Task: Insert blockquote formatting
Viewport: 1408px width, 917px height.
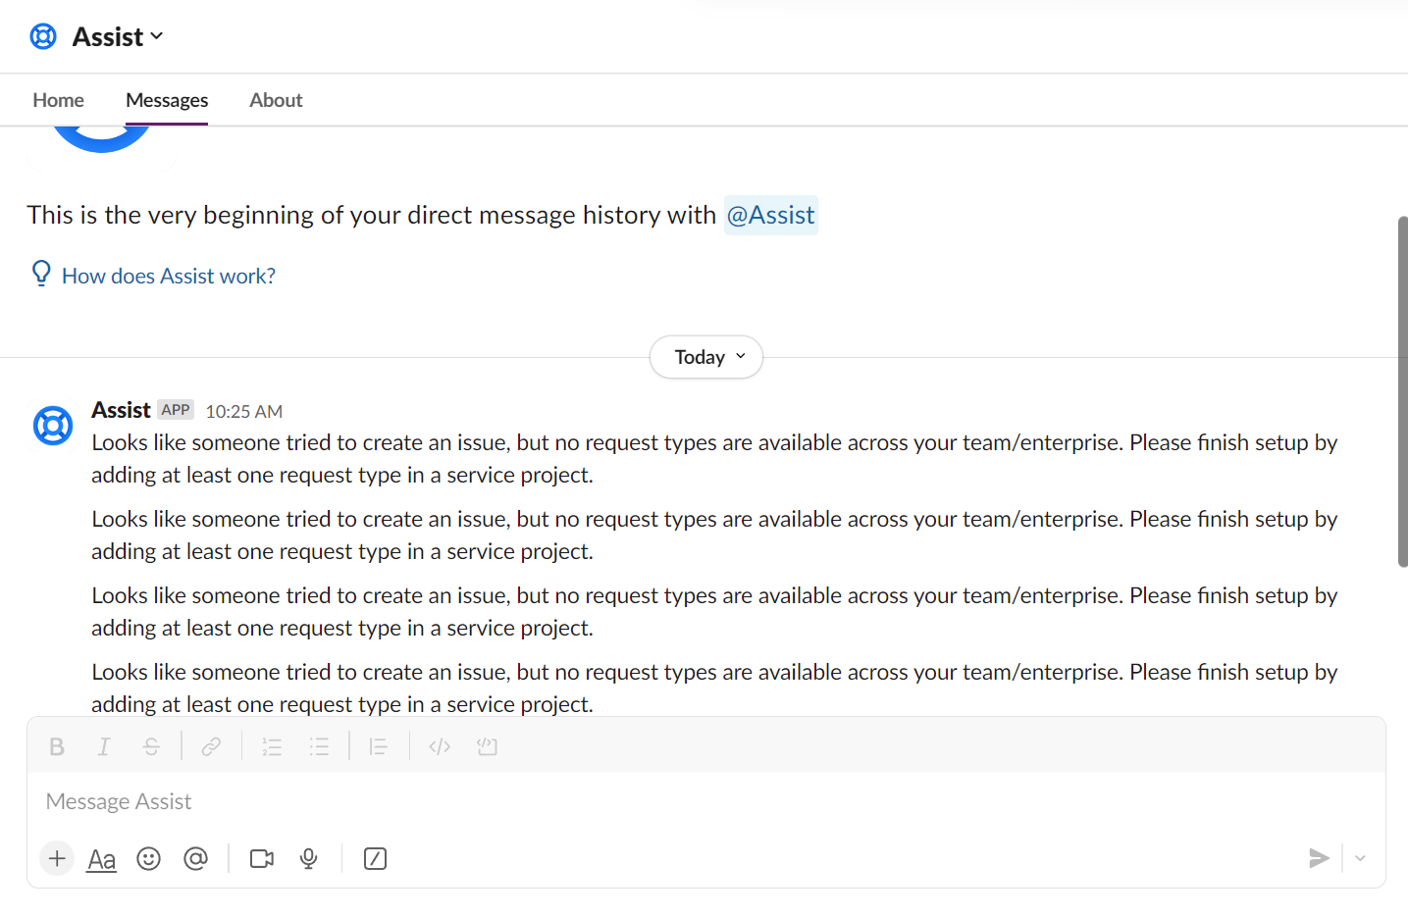Action: click(379, 746)
